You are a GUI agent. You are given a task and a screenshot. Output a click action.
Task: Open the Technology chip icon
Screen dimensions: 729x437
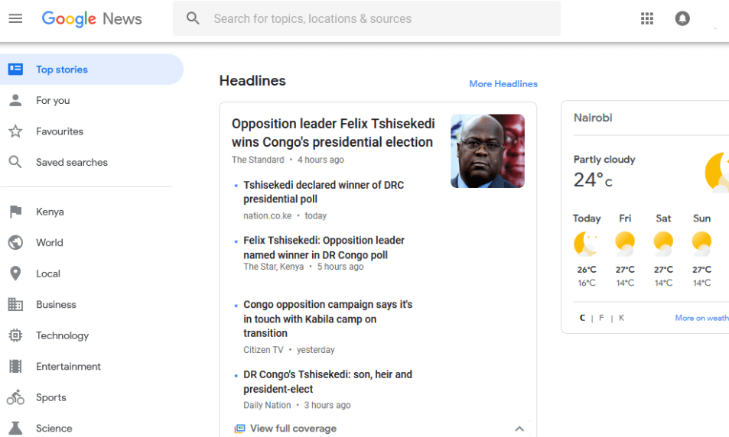(15, 335)
